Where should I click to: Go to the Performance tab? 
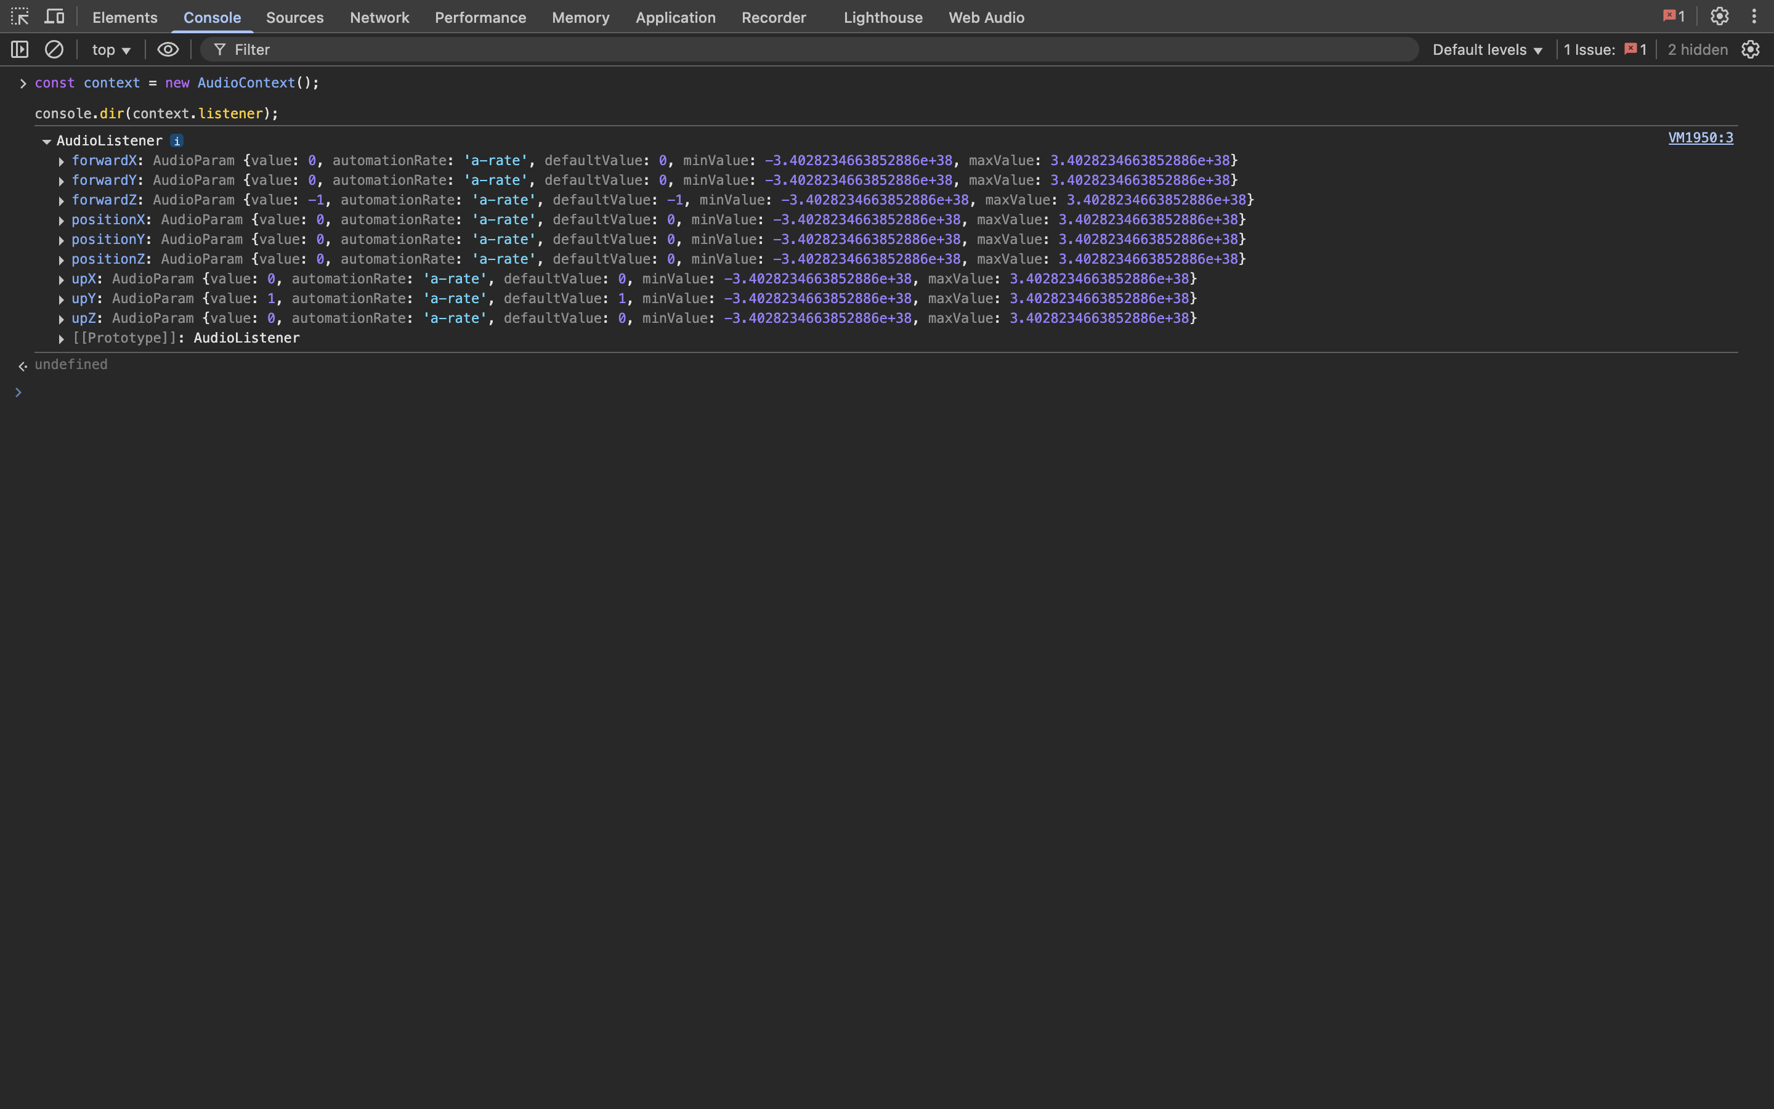tap(480, 18)
